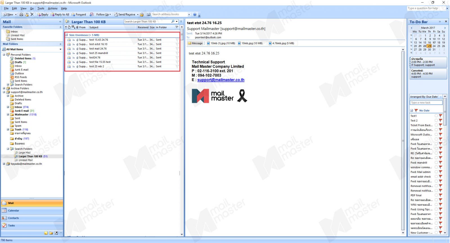
Task: Check off 'email addr check' task
Action: (436, 176)
